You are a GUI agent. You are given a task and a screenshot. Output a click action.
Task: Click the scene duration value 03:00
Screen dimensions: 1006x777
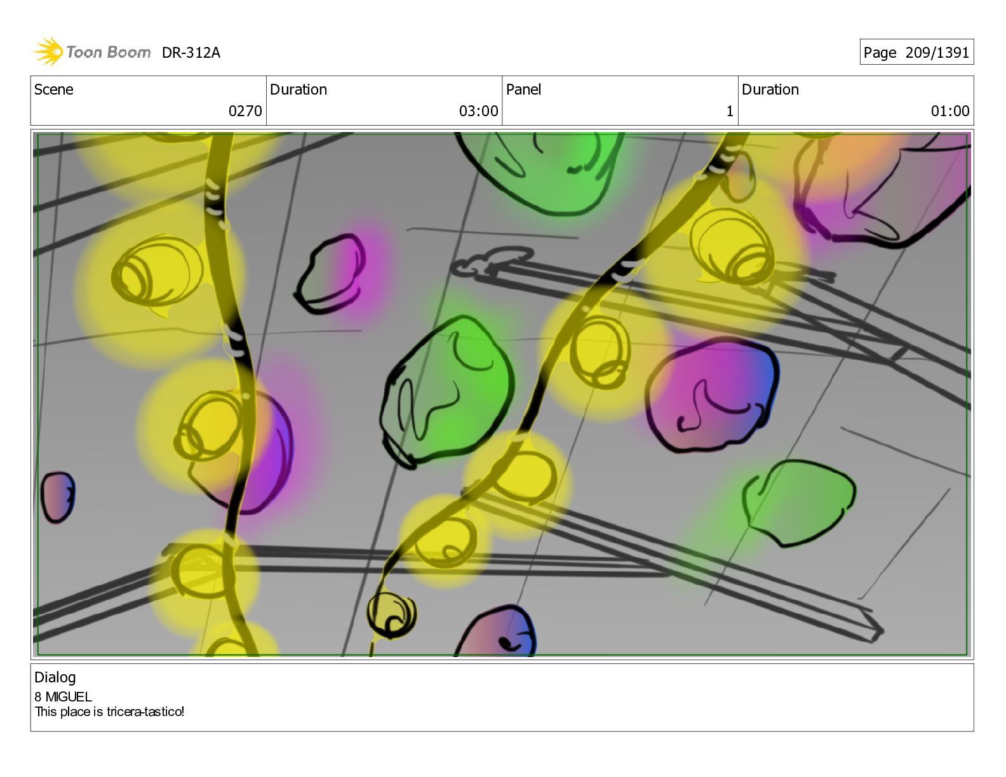tap(479, 111)
